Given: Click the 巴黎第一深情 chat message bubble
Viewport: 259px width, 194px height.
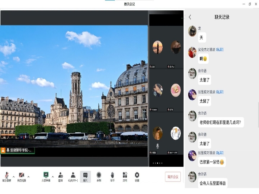Looking at the screenshot, I should pos(212,163).
